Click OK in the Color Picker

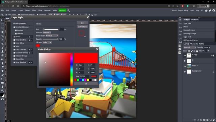(86, 84)
